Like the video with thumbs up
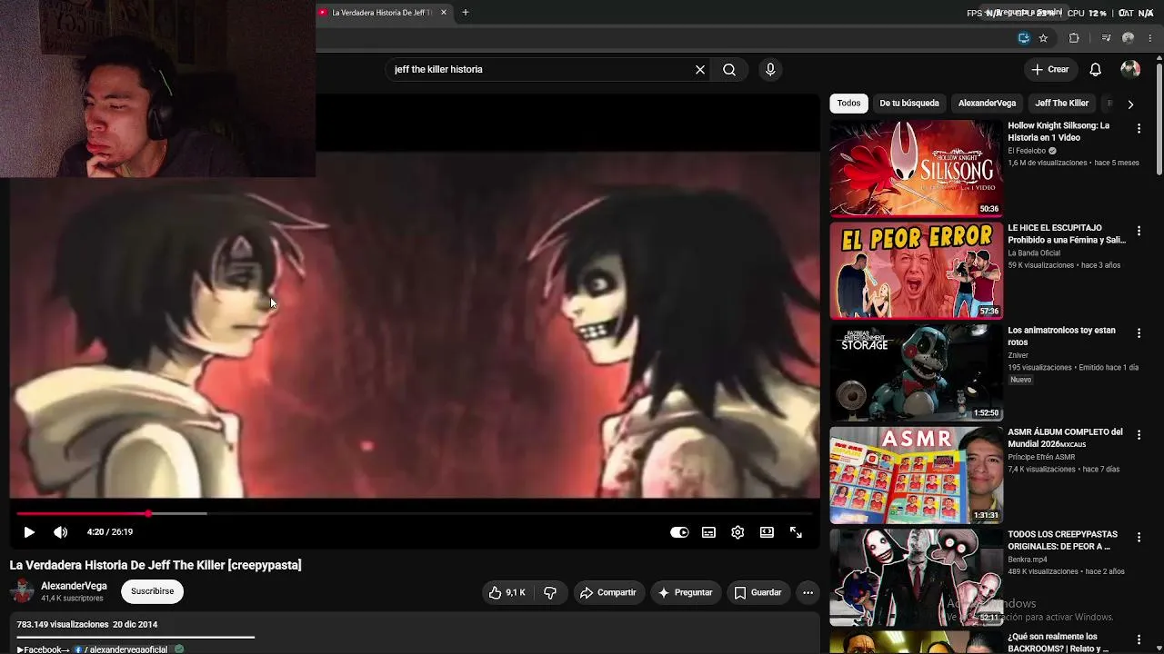The height and width of the screenshot is (654, 1164). (507, 592)
